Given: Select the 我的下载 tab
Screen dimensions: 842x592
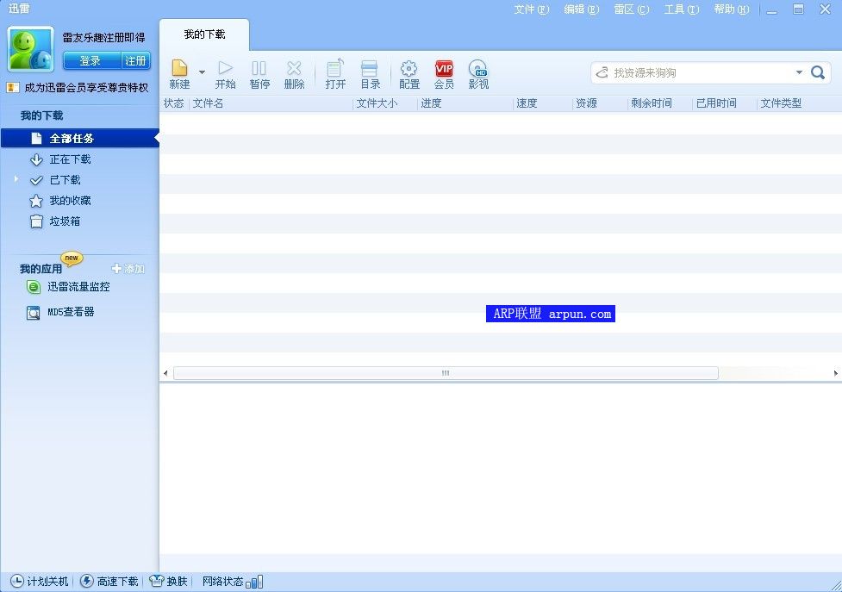Looking at the screenshot, I should tap(204, 34).
